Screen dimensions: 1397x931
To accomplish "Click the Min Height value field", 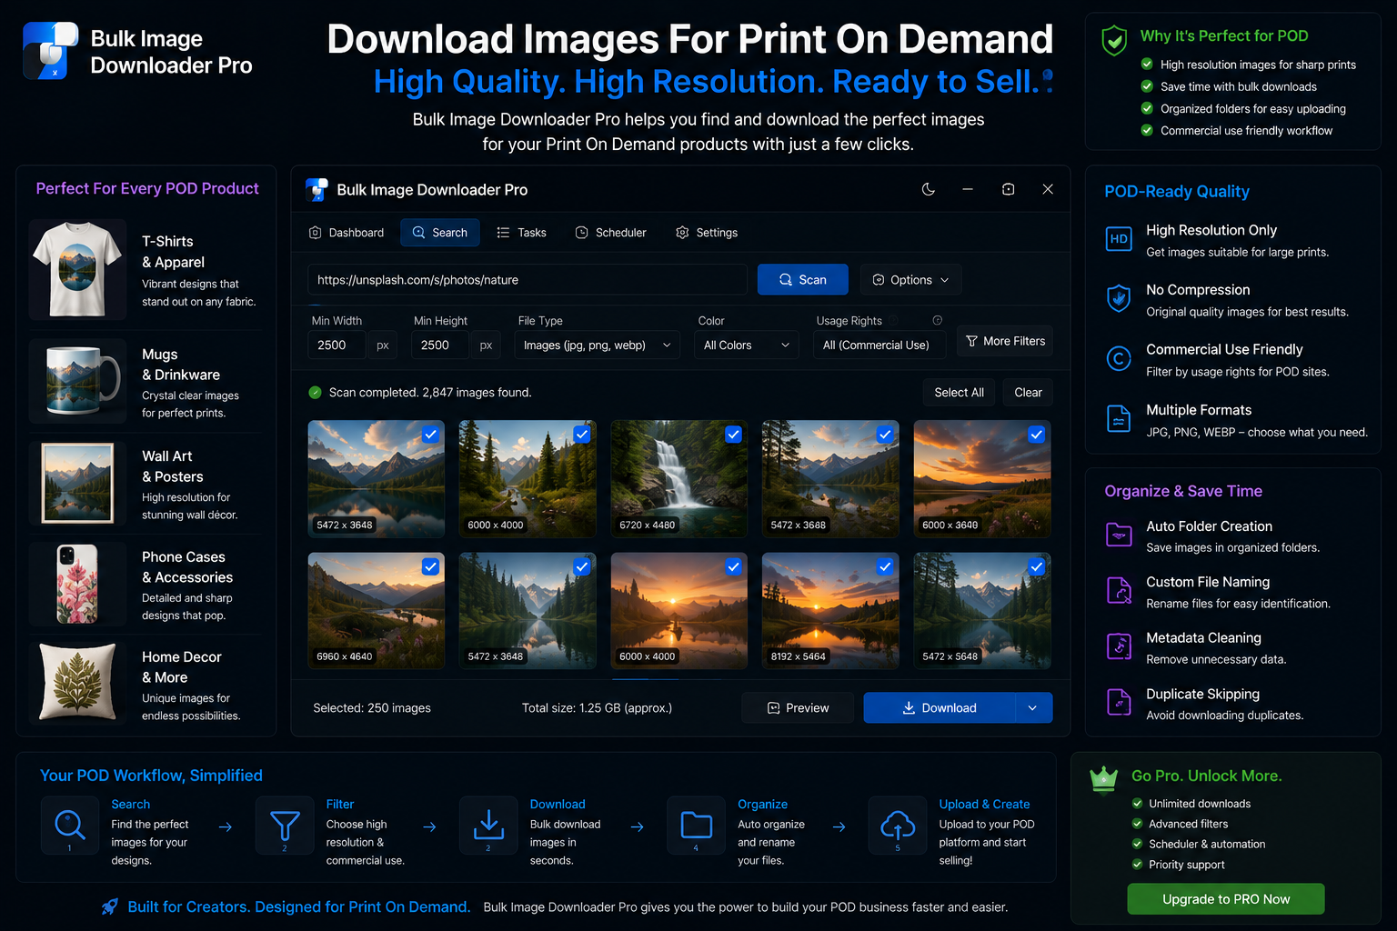I will click(440, 345).
